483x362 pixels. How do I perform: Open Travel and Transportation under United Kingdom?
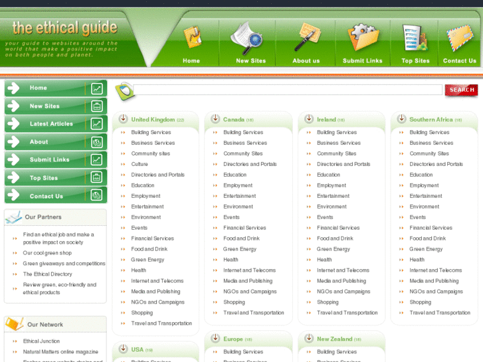(x=161, y=323)
